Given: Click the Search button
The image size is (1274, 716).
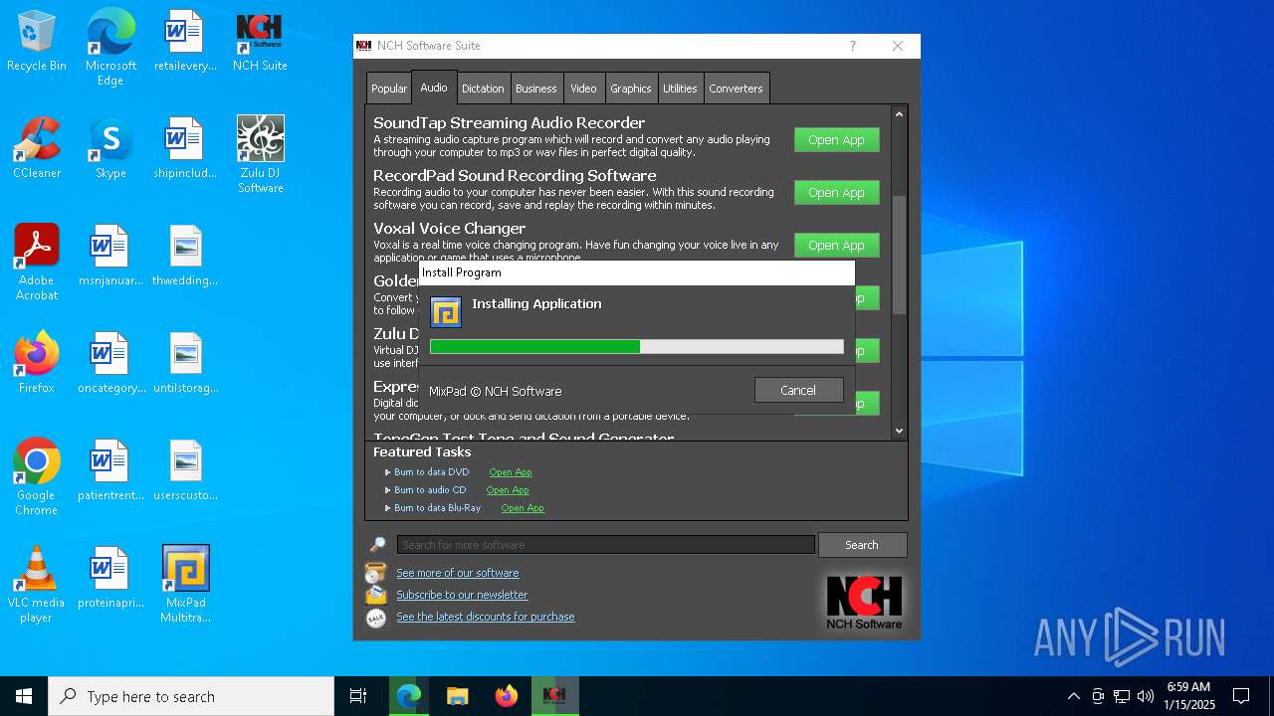Looking at the screenshot, I should 862,545.
